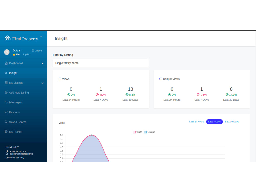This screenshot has height=192, width=256.
Task: Click the Favorites heart icon
Action: [6, 112]
